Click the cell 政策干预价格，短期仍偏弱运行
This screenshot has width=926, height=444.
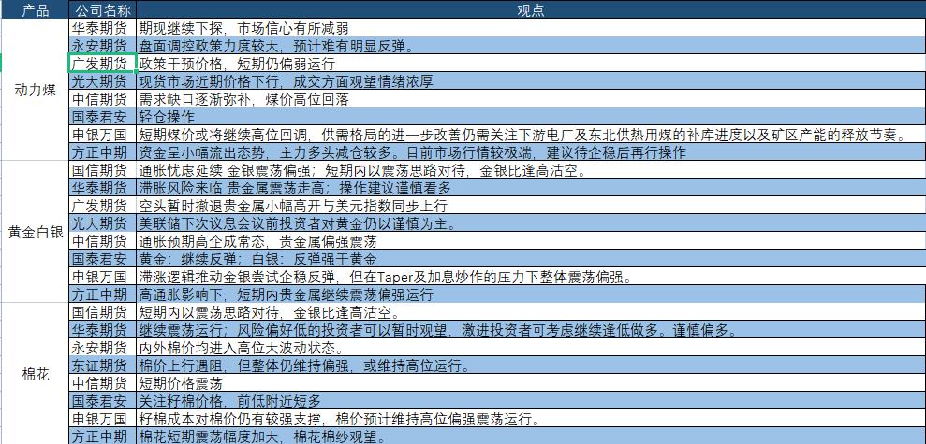(531, 63)
